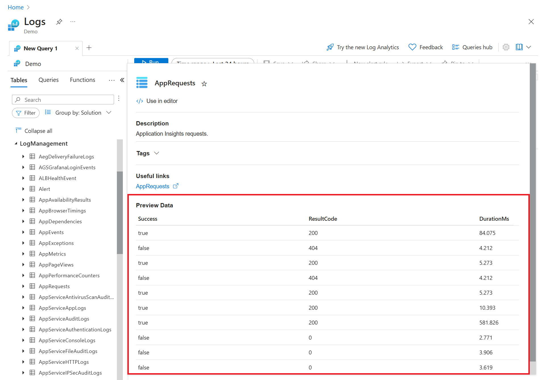Collapse the LogManagement tree group
546x380 pixels.
point(16,144)
